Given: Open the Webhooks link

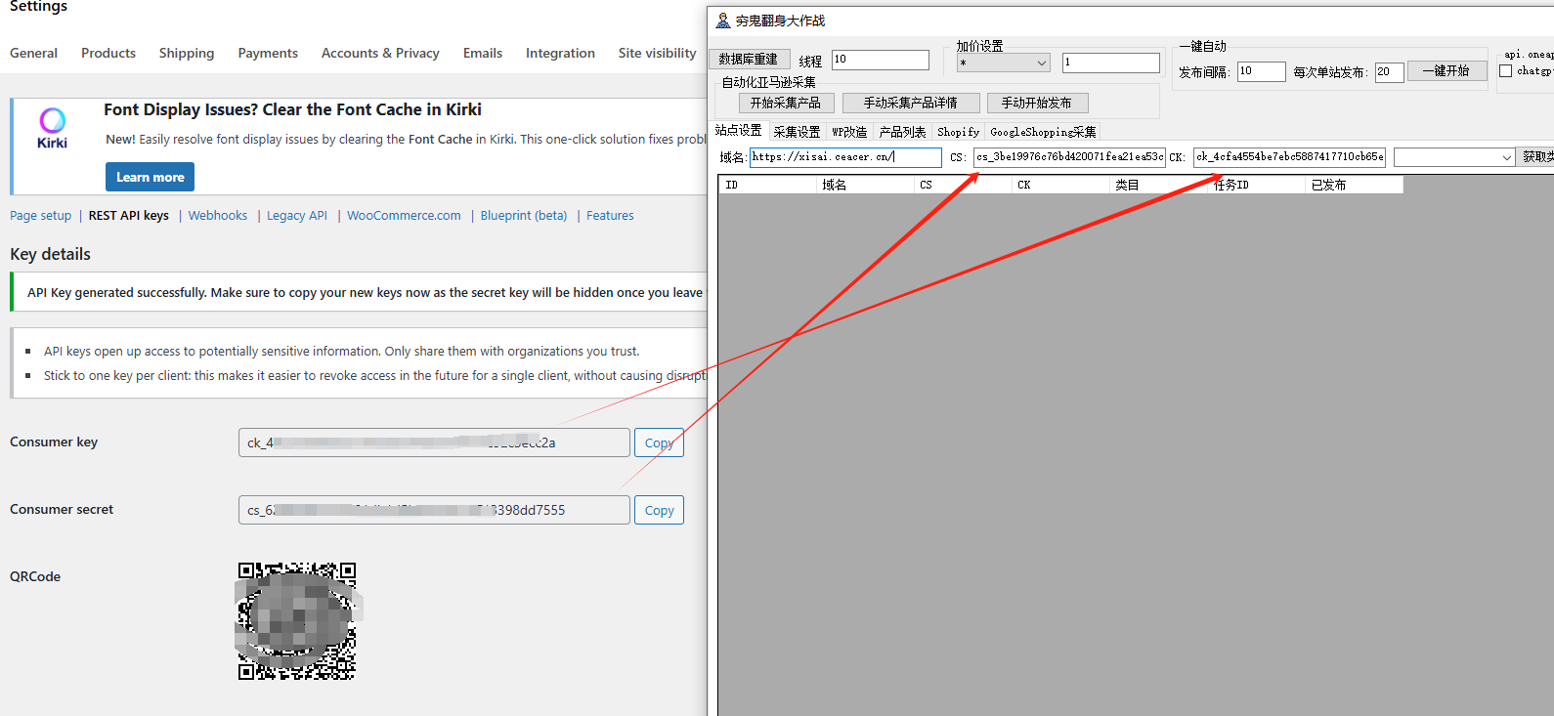Looking at the screenshot, I should (x=218, y=216).
